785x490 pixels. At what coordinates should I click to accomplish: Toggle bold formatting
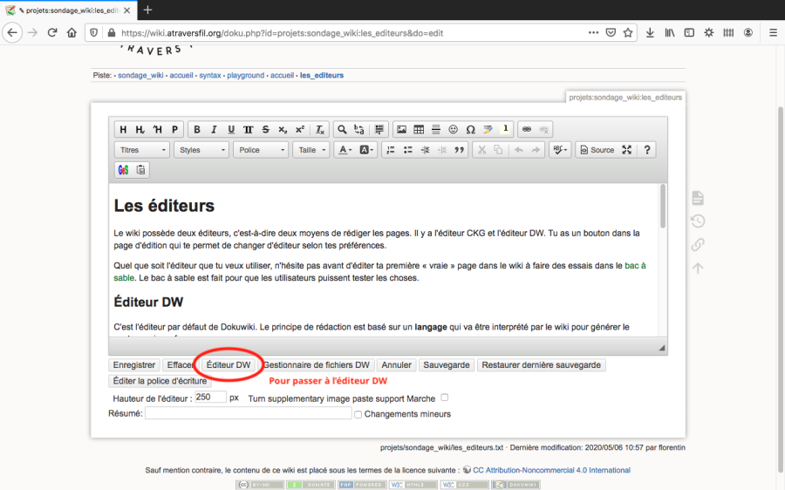click(x=197, y=130)
